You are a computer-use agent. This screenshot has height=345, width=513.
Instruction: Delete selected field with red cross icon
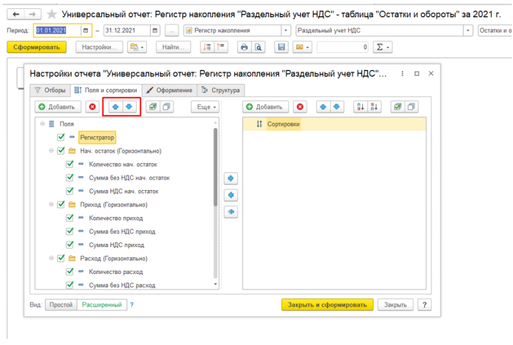92,107
